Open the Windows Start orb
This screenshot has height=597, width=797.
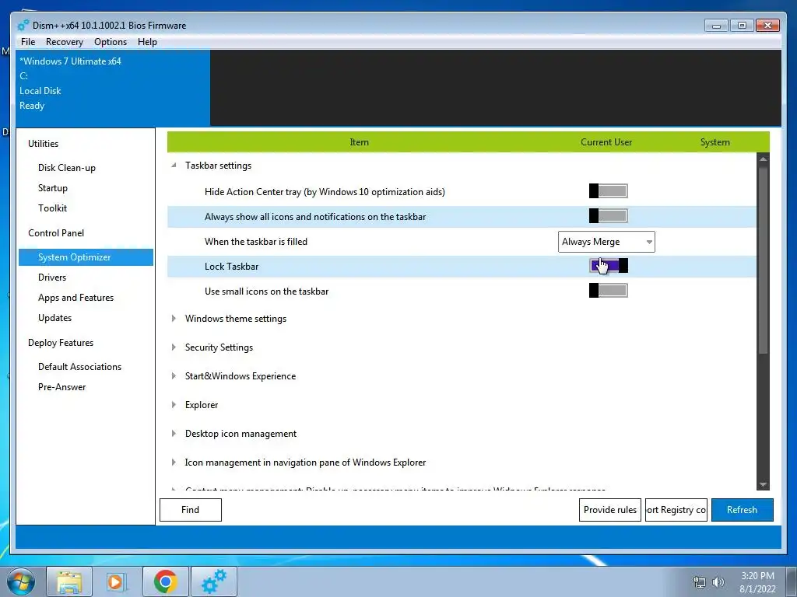coord(21,581)
